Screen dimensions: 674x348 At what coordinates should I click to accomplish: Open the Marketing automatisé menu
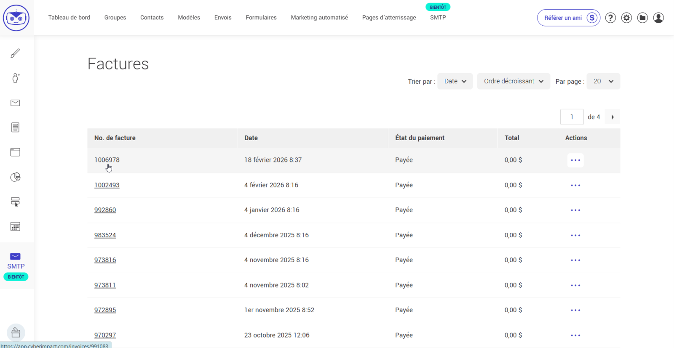click(x=319, y=18)
